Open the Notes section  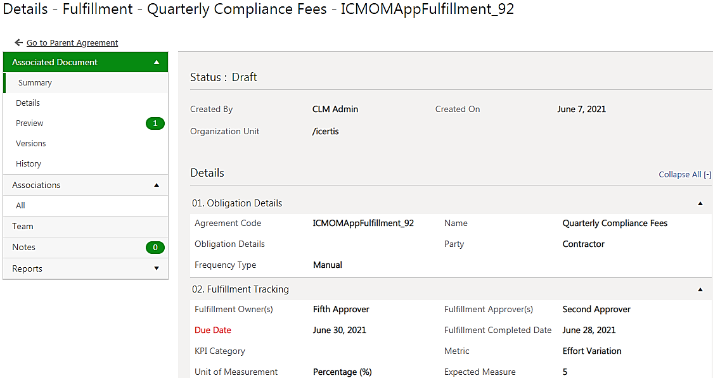pyautogui.click(x=24, y=248)
